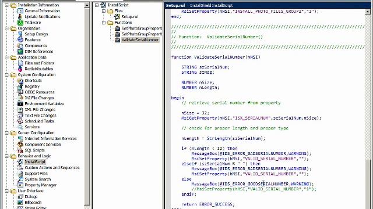Open General Information view icon

(20, 10)
